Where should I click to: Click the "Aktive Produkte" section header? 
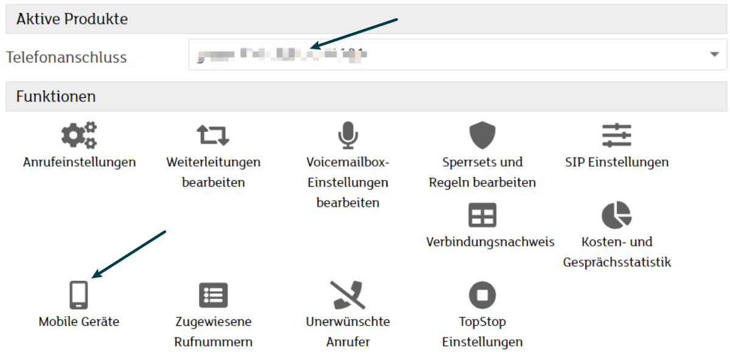[x=72, y=19]
